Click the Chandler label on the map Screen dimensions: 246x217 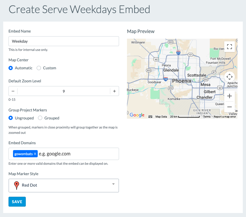(205, 97)
